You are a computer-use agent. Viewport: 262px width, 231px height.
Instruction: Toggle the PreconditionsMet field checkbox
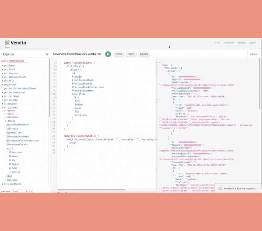point(8,137)
